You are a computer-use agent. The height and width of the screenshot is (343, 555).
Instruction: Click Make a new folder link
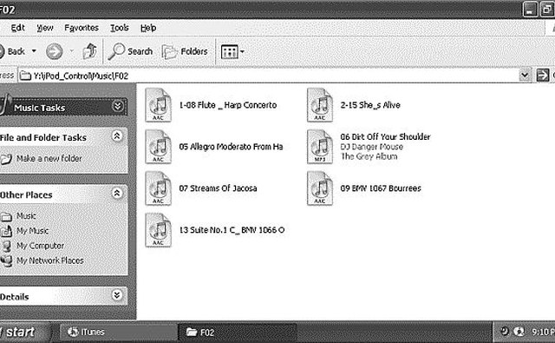tap(49, 158)
